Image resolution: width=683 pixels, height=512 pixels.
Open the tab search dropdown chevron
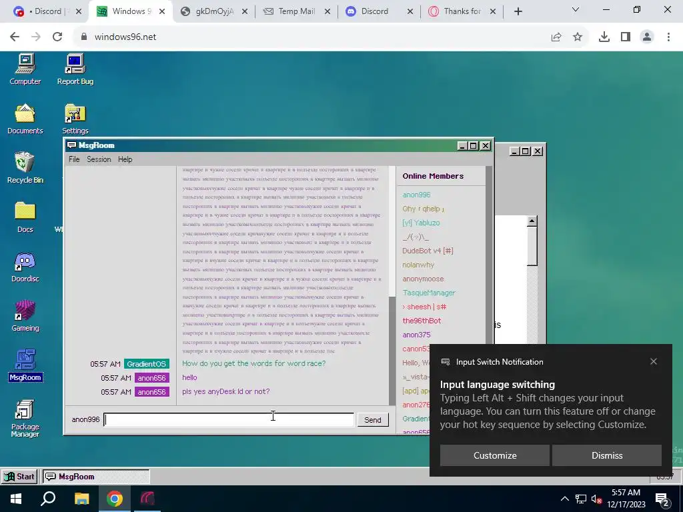tap(576, 9)
